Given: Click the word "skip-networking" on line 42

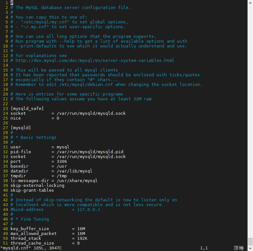Looking at the screenshot, I should [63, 200].
